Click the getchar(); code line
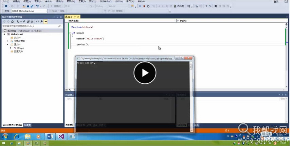Screen dimensions: 290x146 coord(83,44)
